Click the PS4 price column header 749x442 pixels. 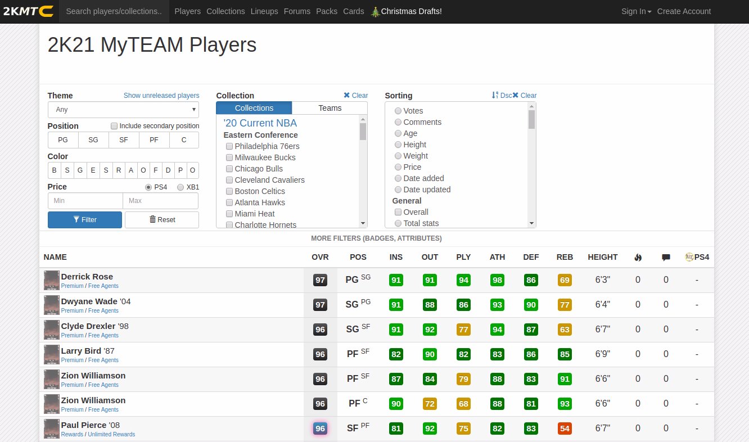pyautogui.click(x=697, y=257)
